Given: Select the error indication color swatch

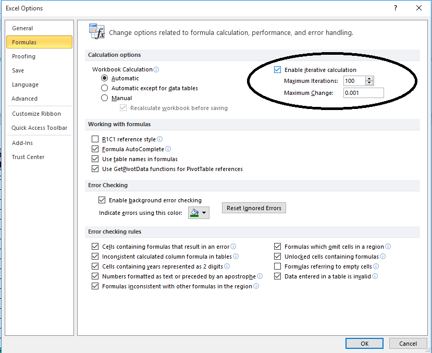Looking at the screenshot, I should tap(195, 212).
